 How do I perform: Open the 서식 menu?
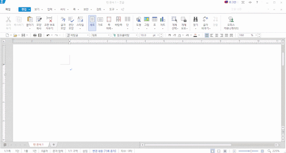click(x=63, y=10)
